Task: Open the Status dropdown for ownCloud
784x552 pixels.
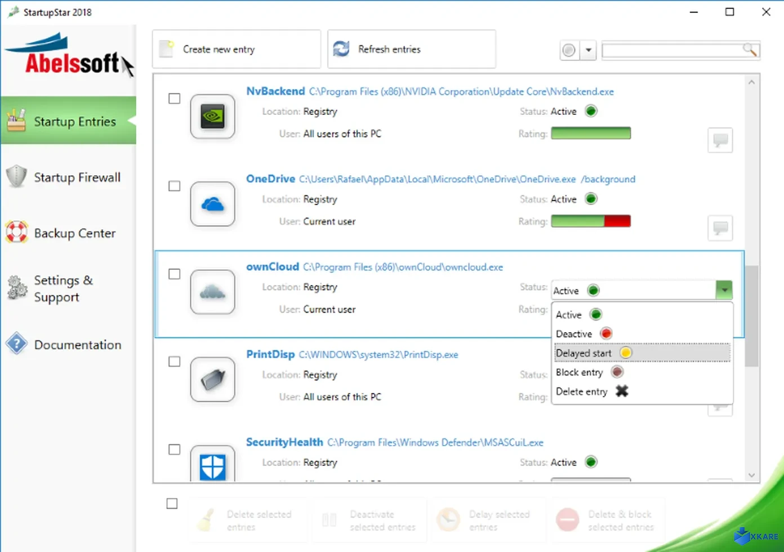Action: pos(724,290)
